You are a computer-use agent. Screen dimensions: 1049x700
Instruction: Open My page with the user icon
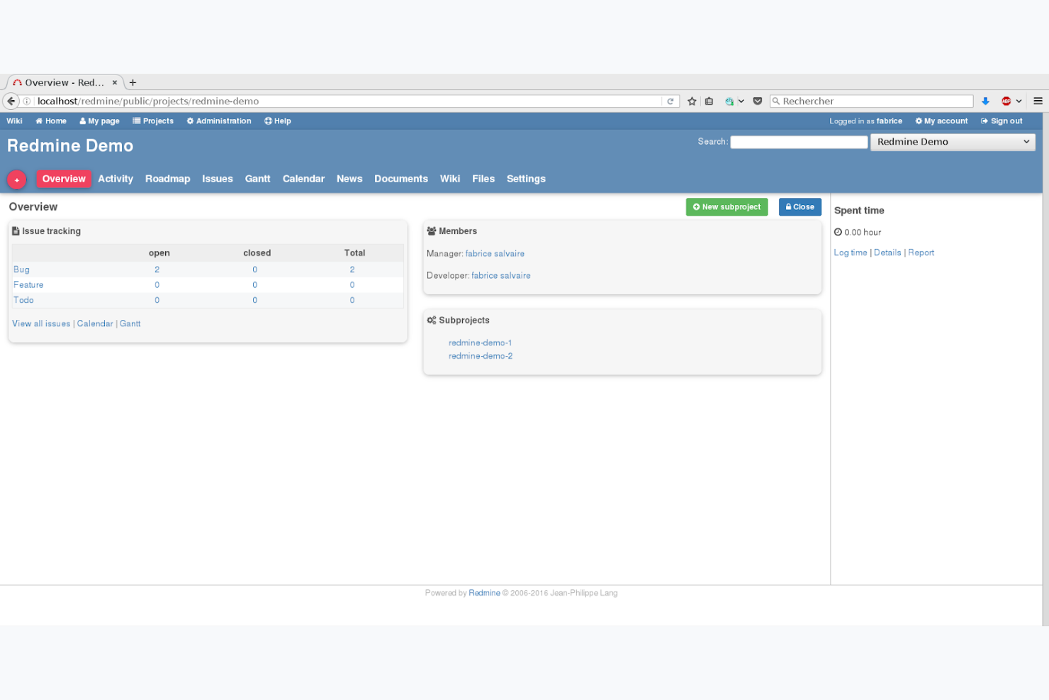point(82,121)
